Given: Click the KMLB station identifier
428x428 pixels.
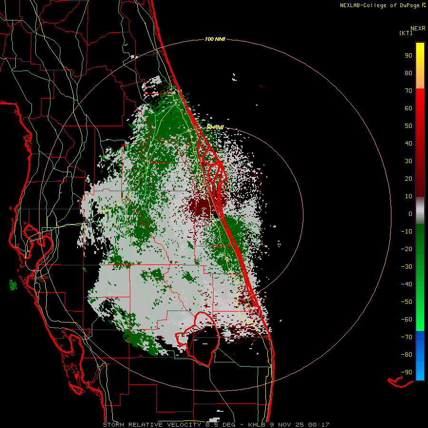Looking at the screenshot, I should 257,425.
